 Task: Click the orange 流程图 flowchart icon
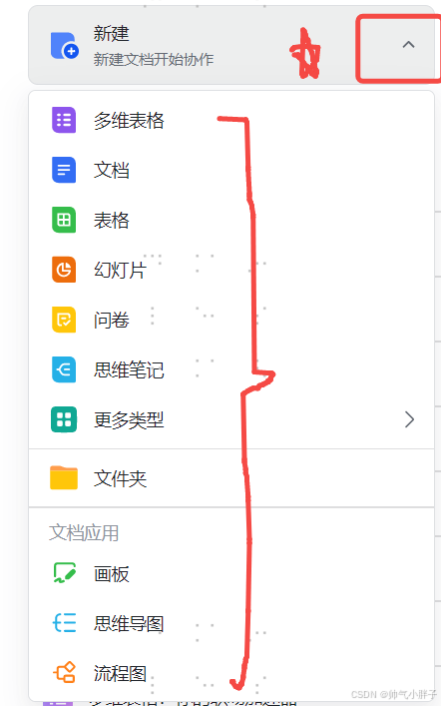pyautogui.click(x=64, y=673)
